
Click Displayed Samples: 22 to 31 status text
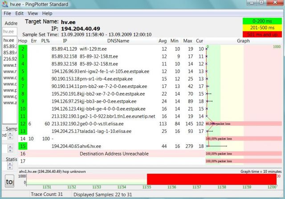(x=103, y=195)
